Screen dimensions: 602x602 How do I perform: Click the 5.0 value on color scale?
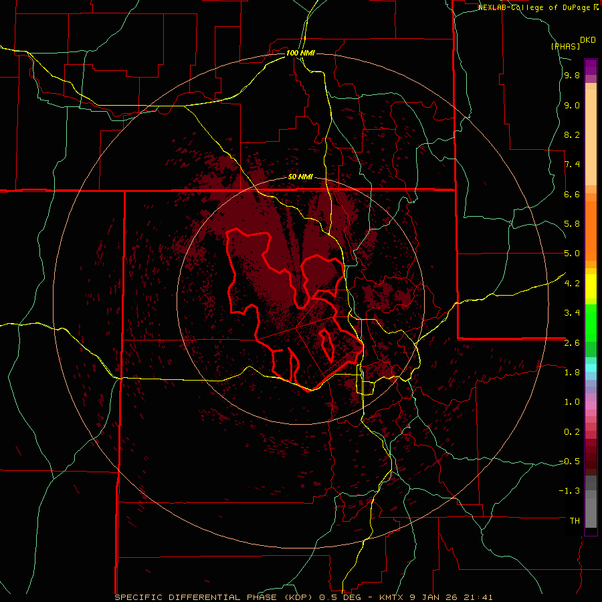coord(572,254)
